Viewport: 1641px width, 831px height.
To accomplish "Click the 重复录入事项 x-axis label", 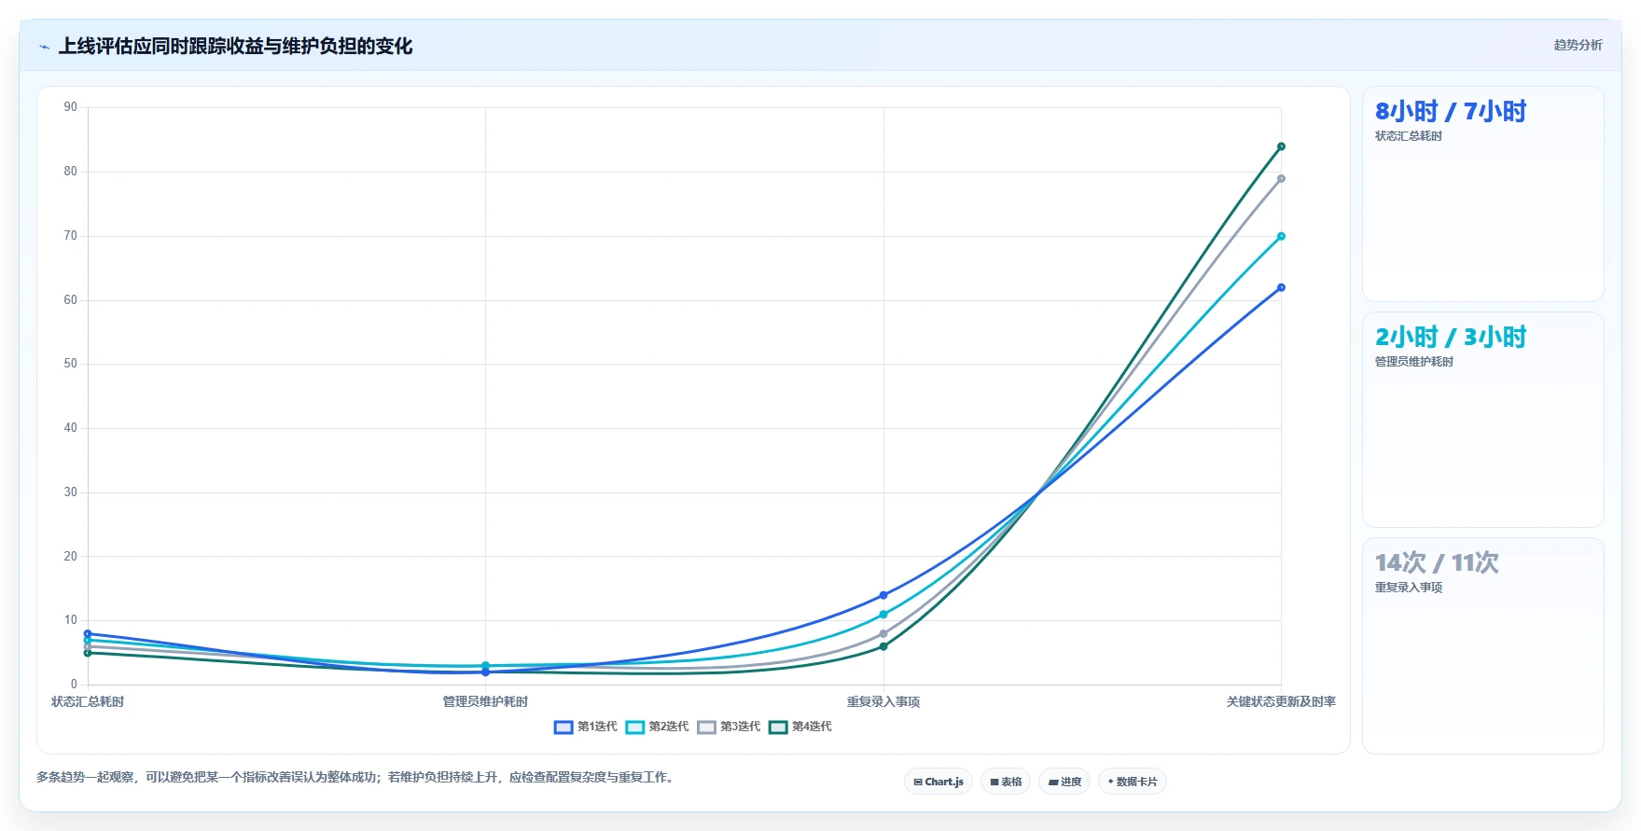I will [x=883, y=701].
